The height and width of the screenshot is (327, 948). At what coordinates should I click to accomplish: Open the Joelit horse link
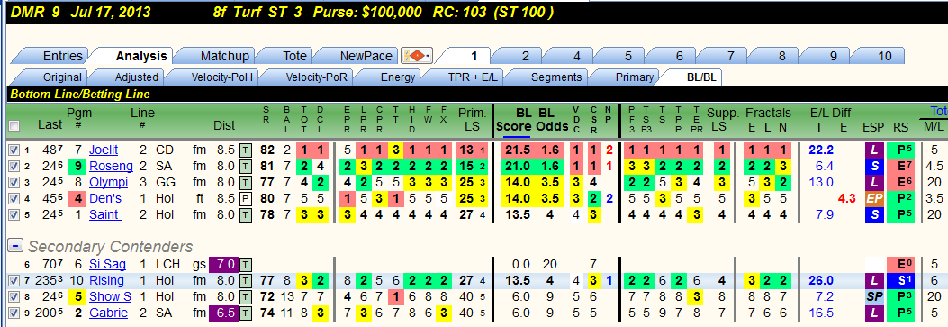point(104,150)
